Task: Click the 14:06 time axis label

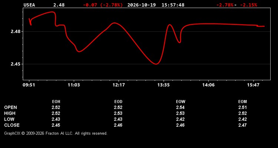Action: click(208, 85)
